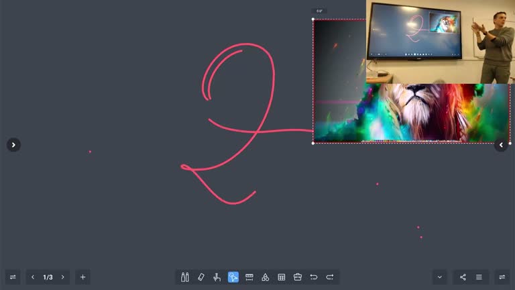The width and height of the screenshot is (515, 290).
Task: Open the ruler tool
Action: [x=249, y=277]
